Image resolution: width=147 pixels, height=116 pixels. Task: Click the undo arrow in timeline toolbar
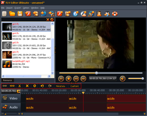(42, 86)
